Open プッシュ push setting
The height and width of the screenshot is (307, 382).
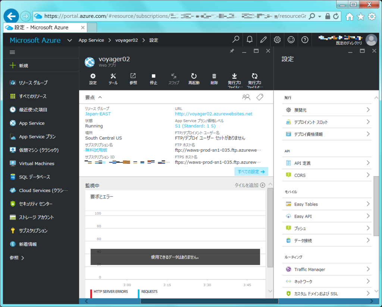tap(327, 228)
